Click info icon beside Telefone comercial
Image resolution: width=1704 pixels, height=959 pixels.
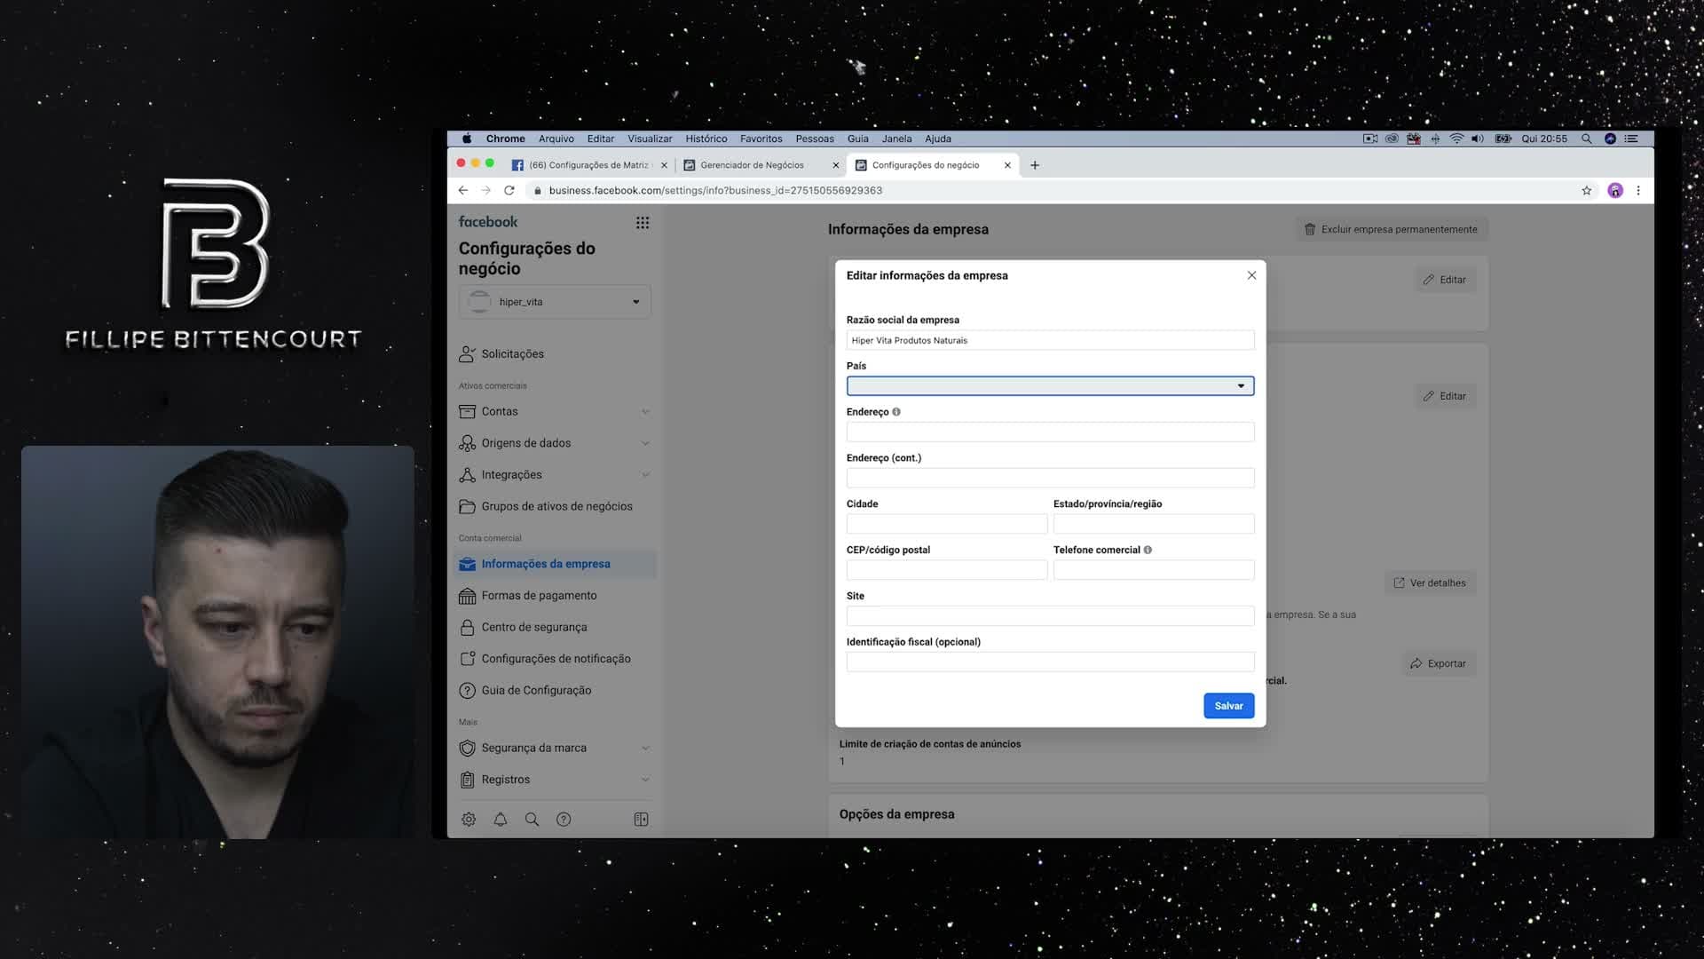pyautogui.click(x=1148, y=550)
